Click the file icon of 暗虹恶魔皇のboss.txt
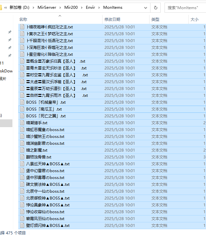 click(x=22, y=129)
